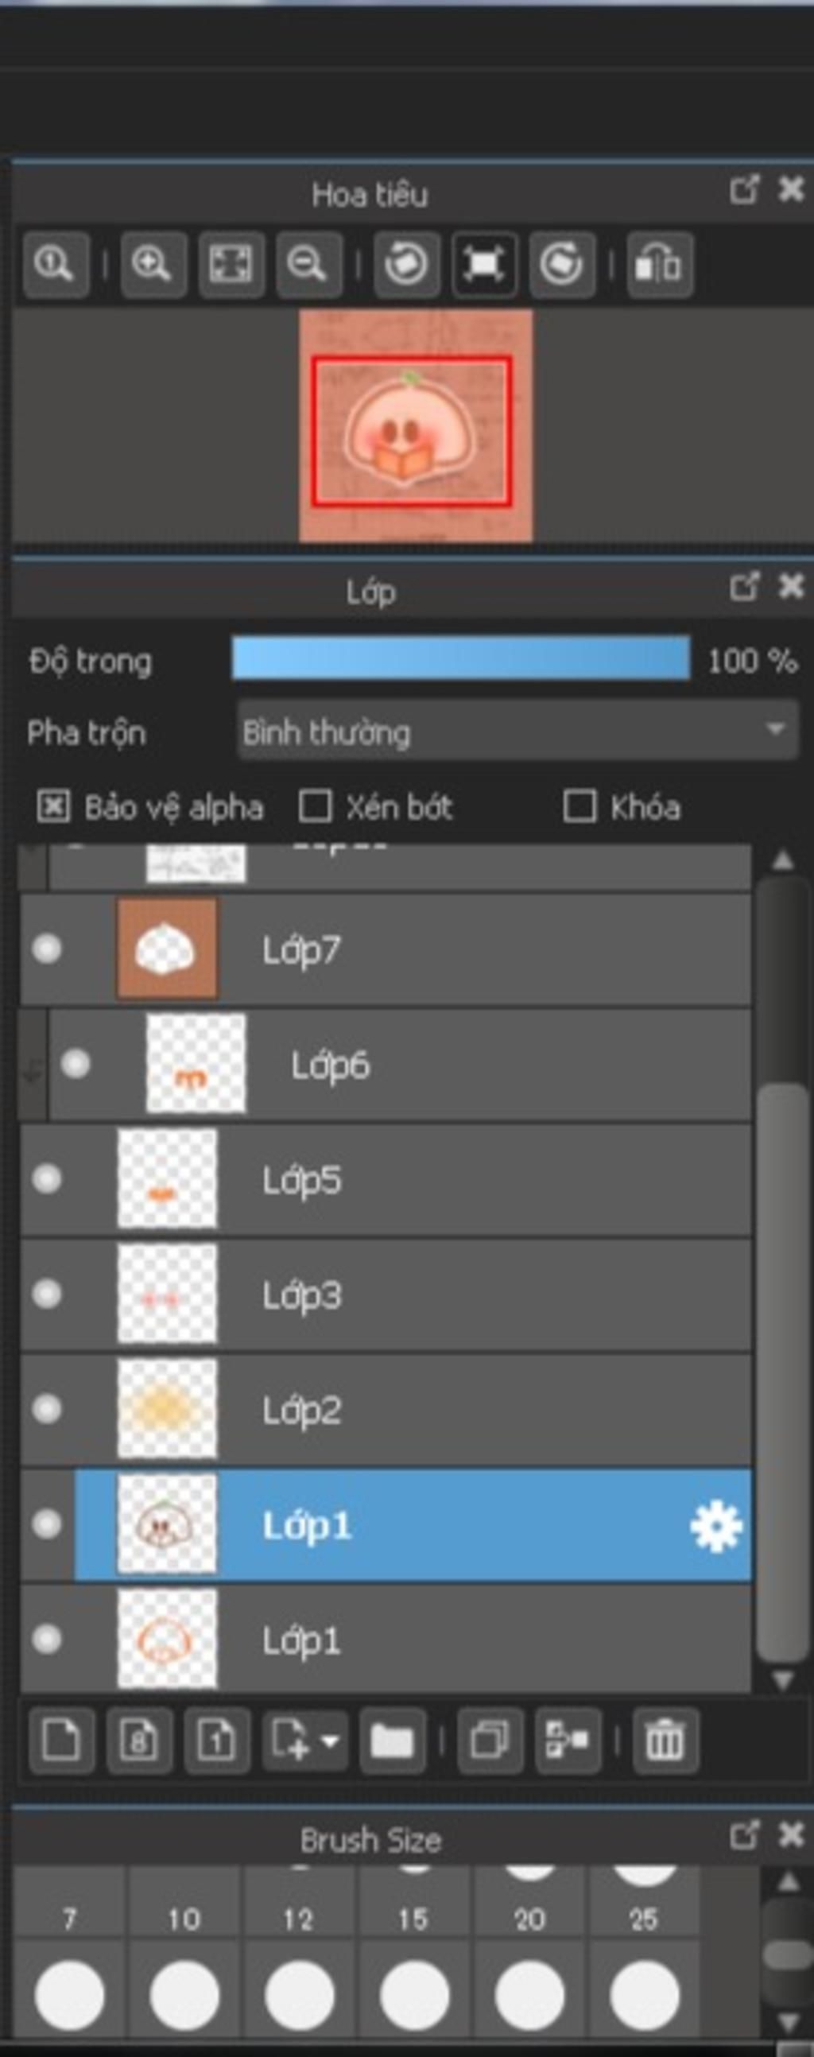Click the flip canvas icon
This screenshot has width=814, height=2057.
(659, 264)
